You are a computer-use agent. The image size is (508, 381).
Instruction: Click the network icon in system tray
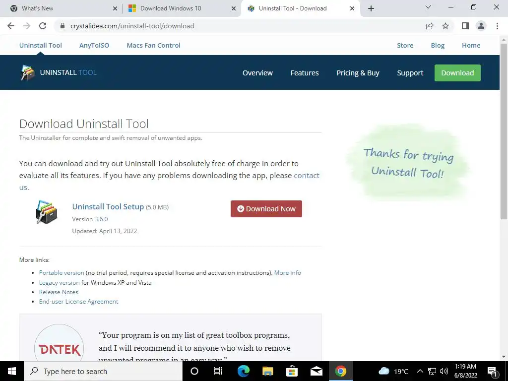[x=432, y=371]
